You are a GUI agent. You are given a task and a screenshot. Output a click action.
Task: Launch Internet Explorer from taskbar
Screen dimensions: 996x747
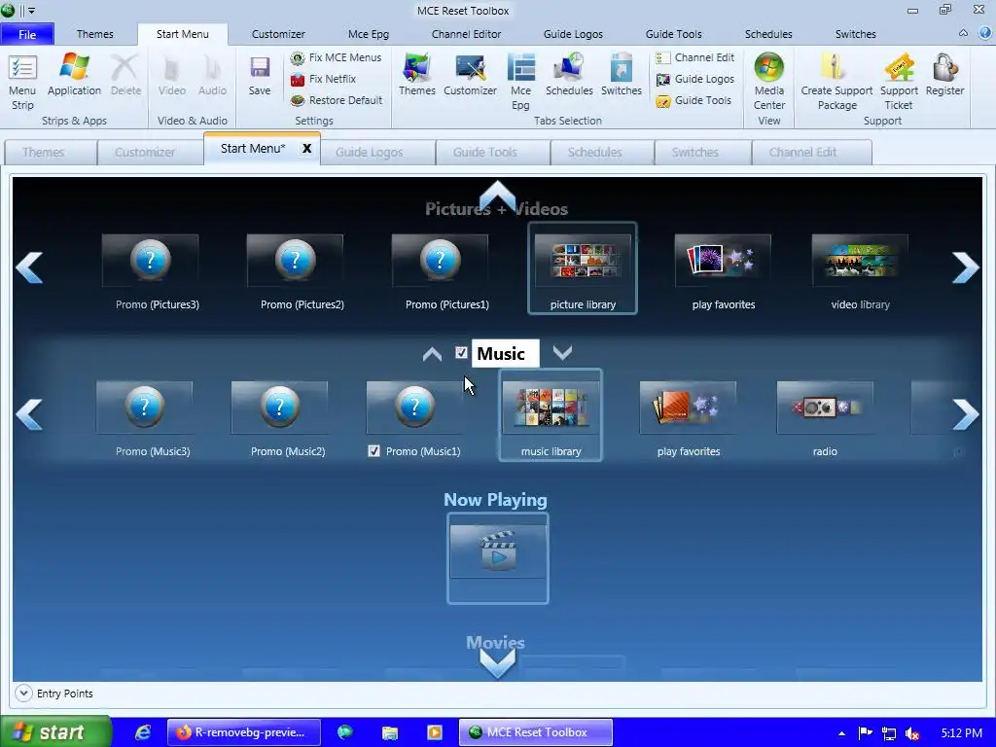click(143, 732)
